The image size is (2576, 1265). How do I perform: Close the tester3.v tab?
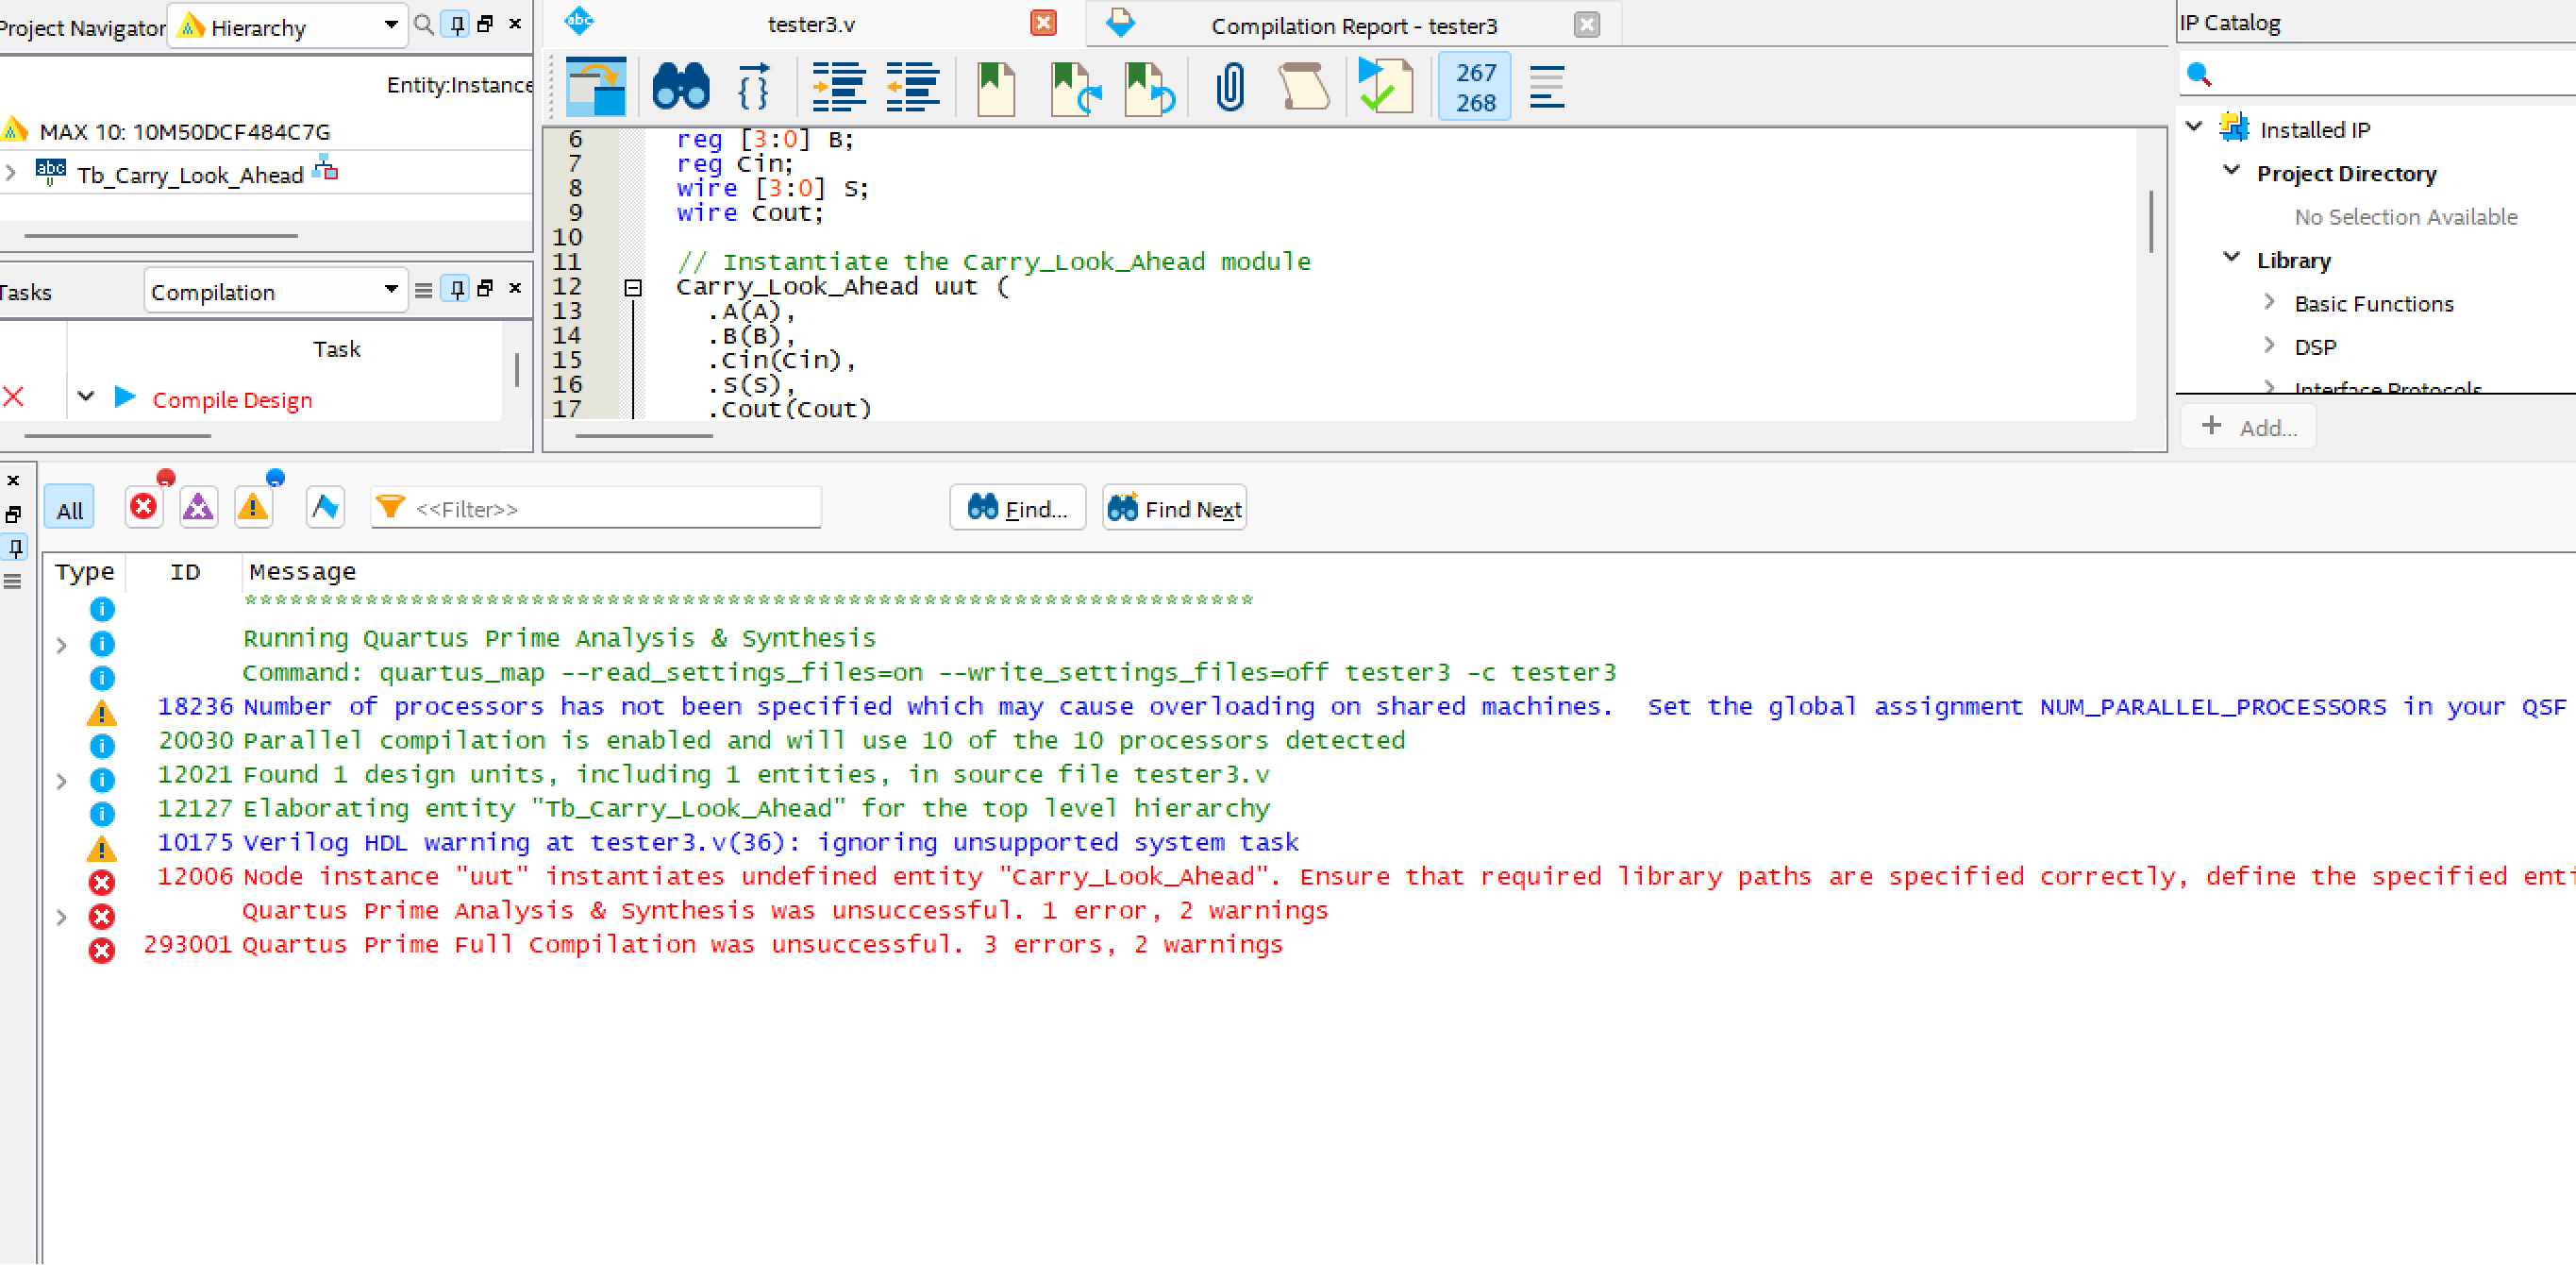[1043, 23]
